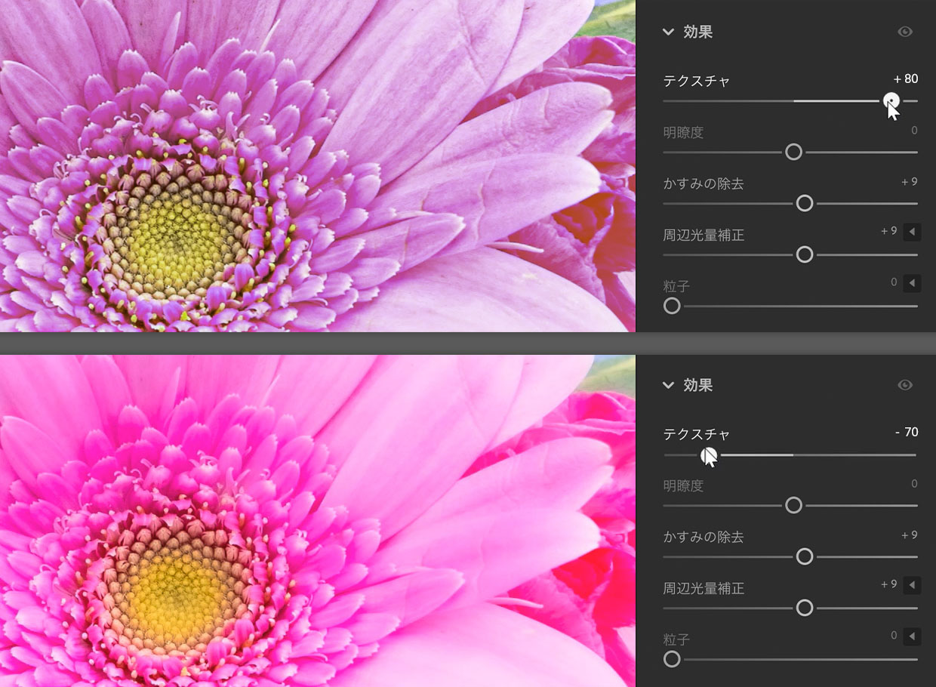Click the upper 周辺光量補正 label
The image size is (936, 687).
point(704,235)
